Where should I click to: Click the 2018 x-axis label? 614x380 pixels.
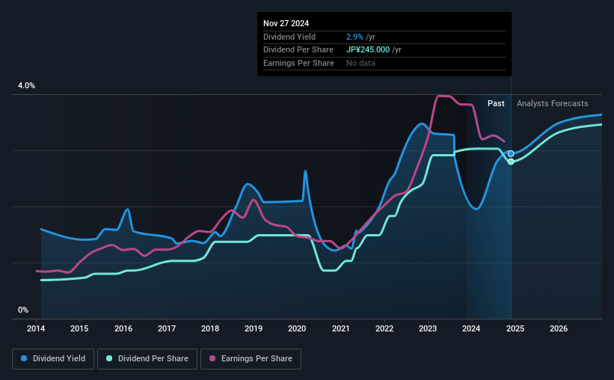(x=210, y=328)
